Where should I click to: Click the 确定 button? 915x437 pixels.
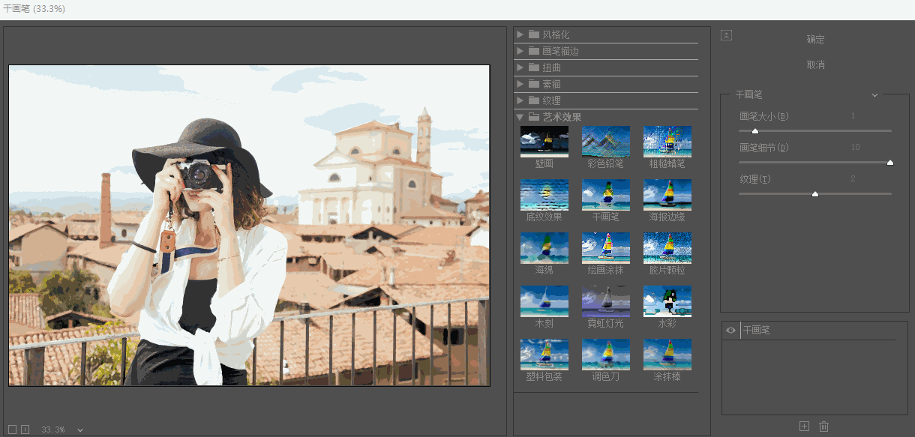tap(815, 40)
